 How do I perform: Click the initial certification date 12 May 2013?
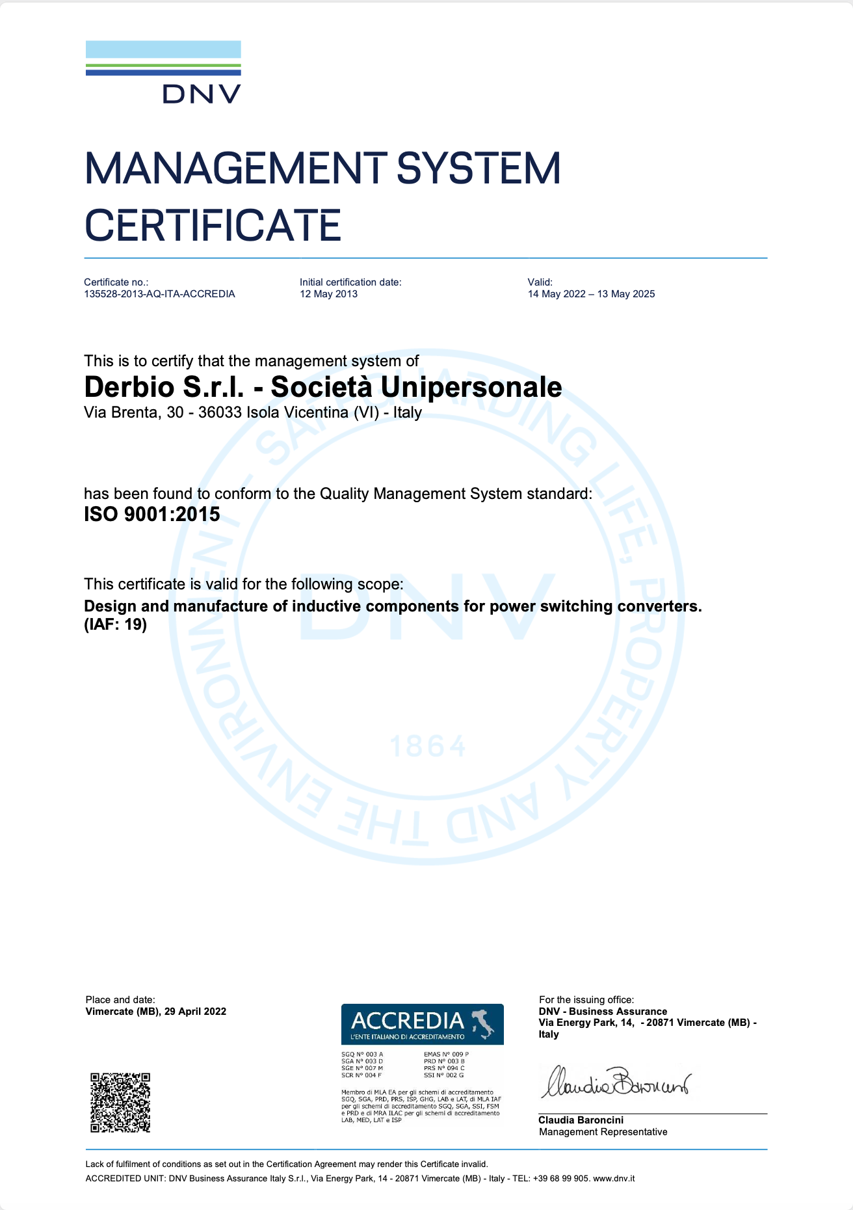click(x=328, y=294)
